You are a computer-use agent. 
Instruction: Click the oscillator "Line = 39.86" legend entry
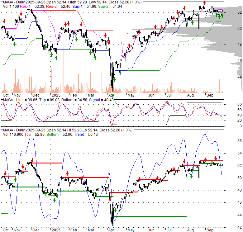(27, 100)
